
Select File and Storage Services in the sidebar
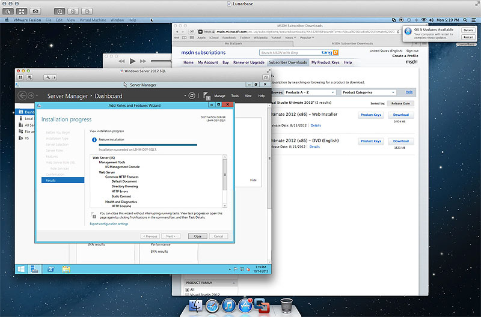[26, 131]
